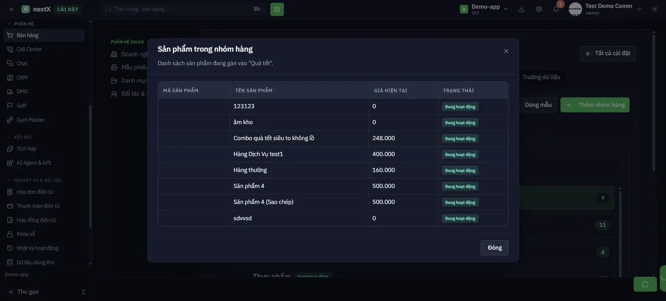The height and width of the screenshot is (301, 666).
Task: Select the Sản phẩm 4 (Sao chép) row
Action: [x=333, y=202]
